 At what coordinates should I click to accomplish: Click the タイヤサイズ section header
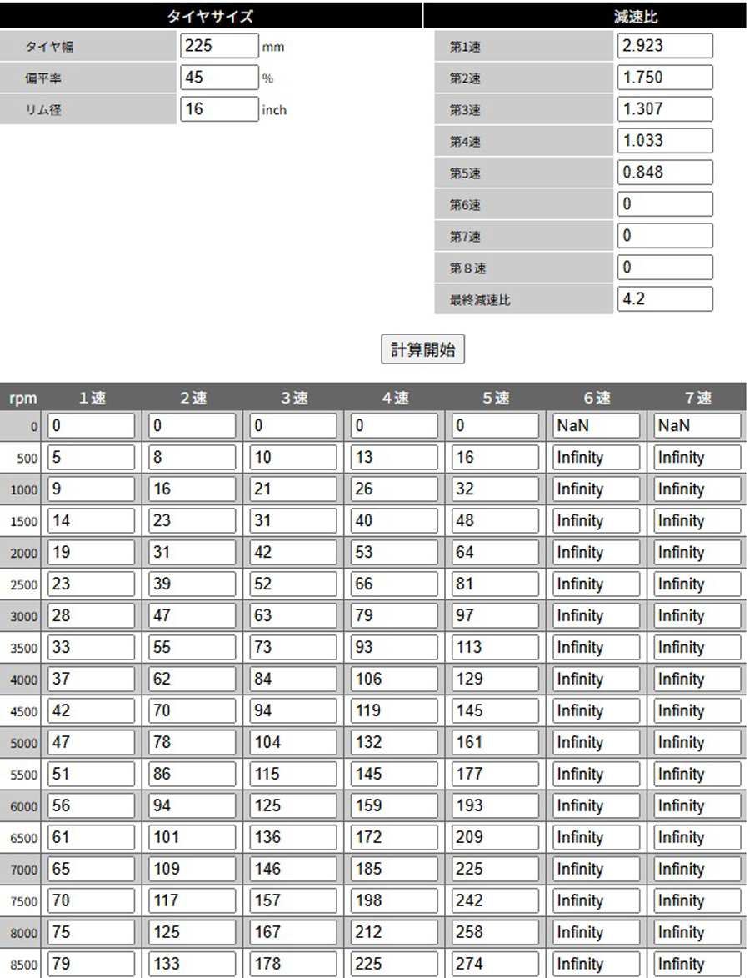[x=211, y=16]
